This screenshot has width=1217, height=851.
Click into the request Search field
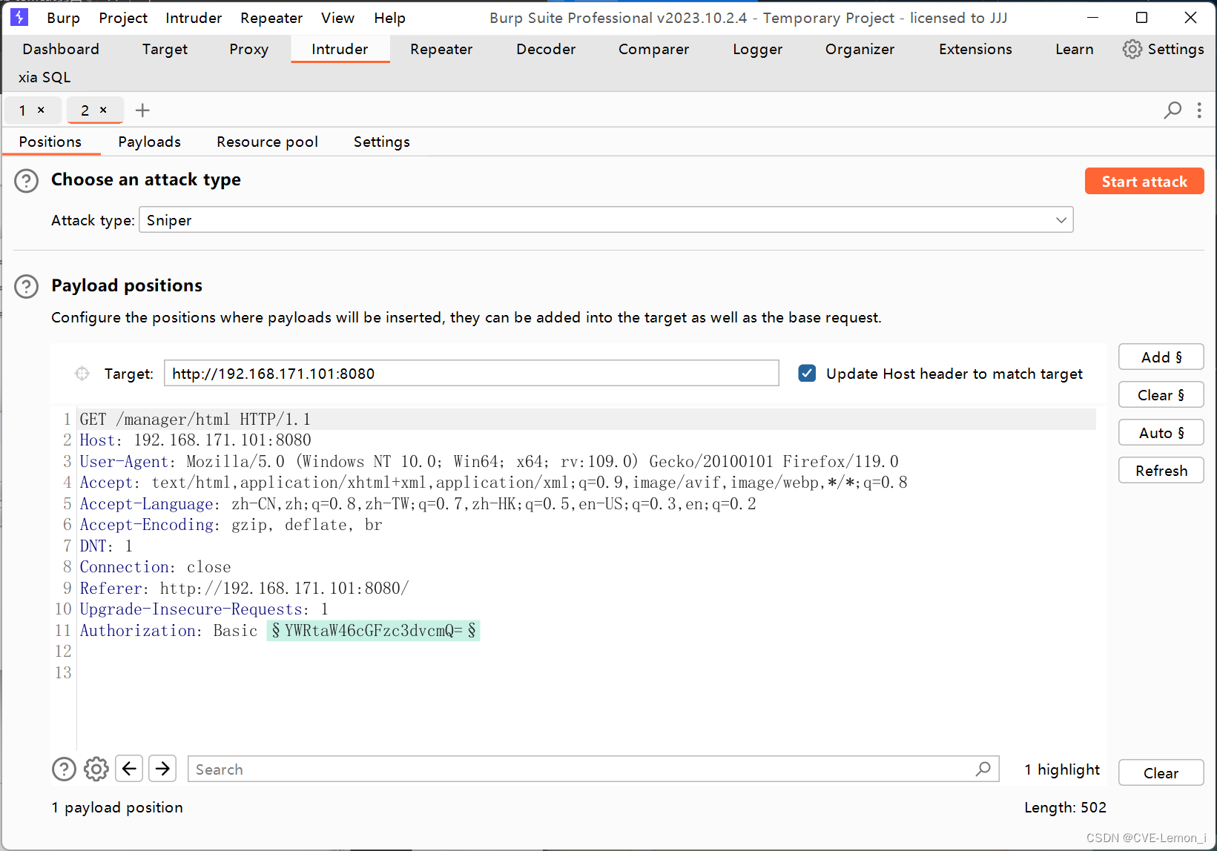pos(593,769)
